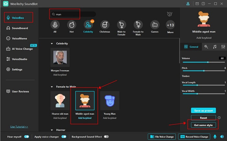
Task: Expand the +13 More categories
Action: (x=170, y=25)
